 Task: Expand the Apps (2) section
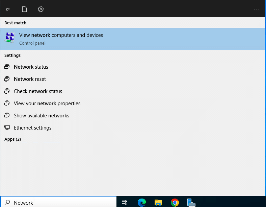click(x=12, y=139)
